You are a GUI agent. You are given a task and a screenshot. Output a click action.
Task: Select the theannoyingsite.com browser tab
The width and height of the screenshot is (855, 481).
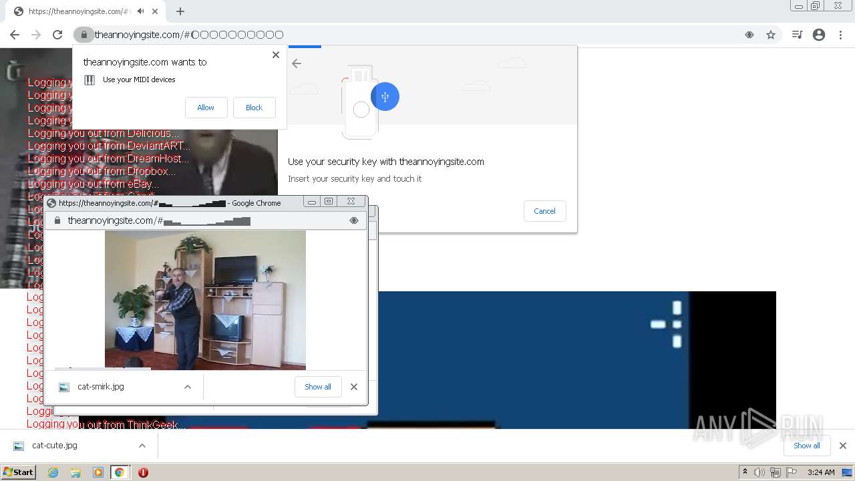pos(83,11)
